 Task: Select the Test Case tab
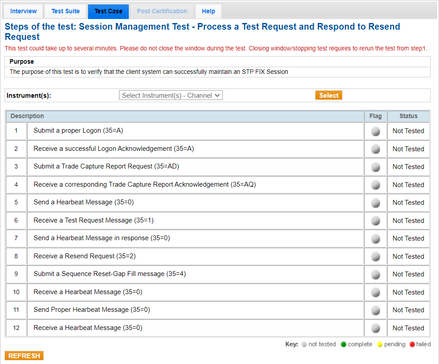point(108,11)
